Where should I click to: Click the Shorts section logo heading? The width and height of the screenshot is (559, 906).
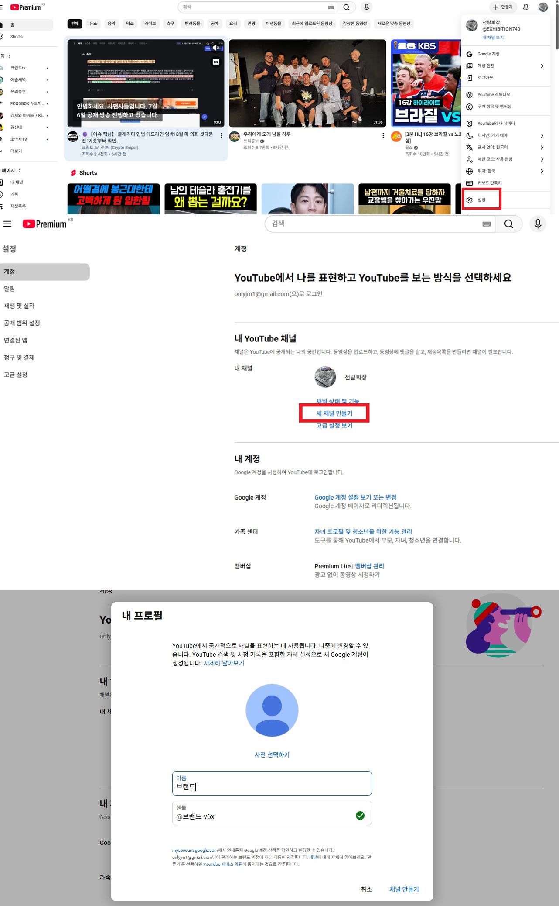pos(84,173)
